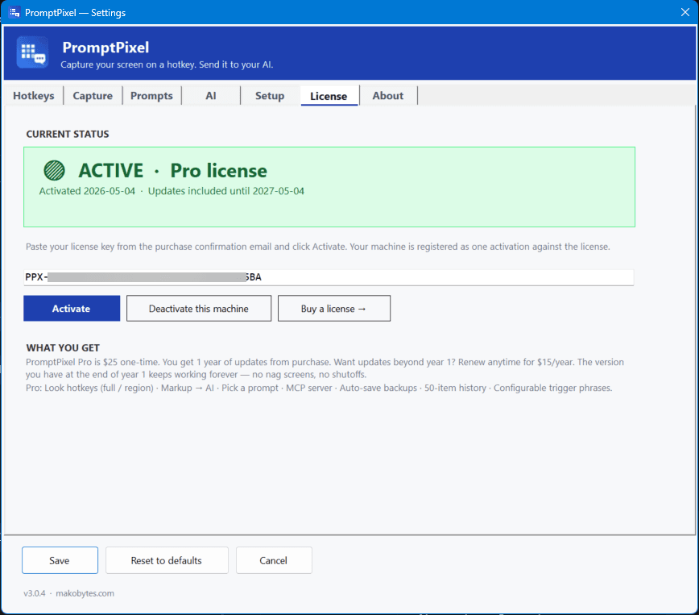Image resolution: width=699 pixels, height=615 pixels.
Task: Click the makobytes.com footer text
Action: [85, 593]
